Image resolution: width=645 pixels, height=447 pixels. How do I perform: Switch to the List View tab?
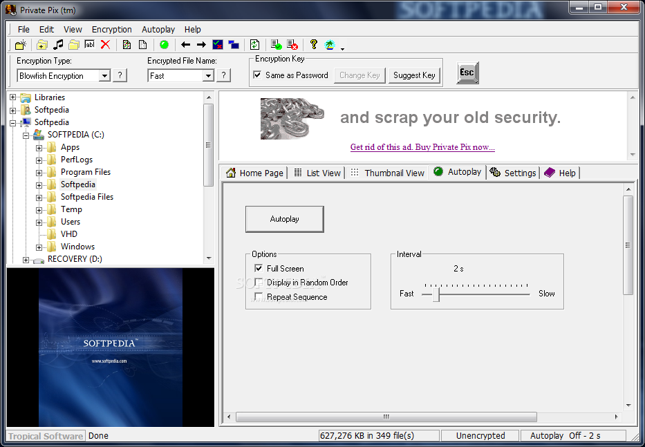click(x=317, y=173)
